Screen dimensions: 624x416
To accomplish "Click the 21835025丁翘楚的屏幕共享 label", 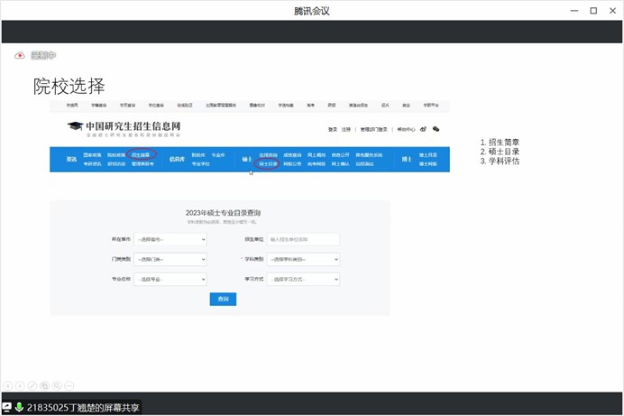I will click(83, 408).
